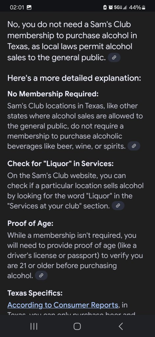Image resolution: width=155 pixels, height=337 pixels.
Task: Tap the 44% battery percentage text
Action: tap(135, 8)
